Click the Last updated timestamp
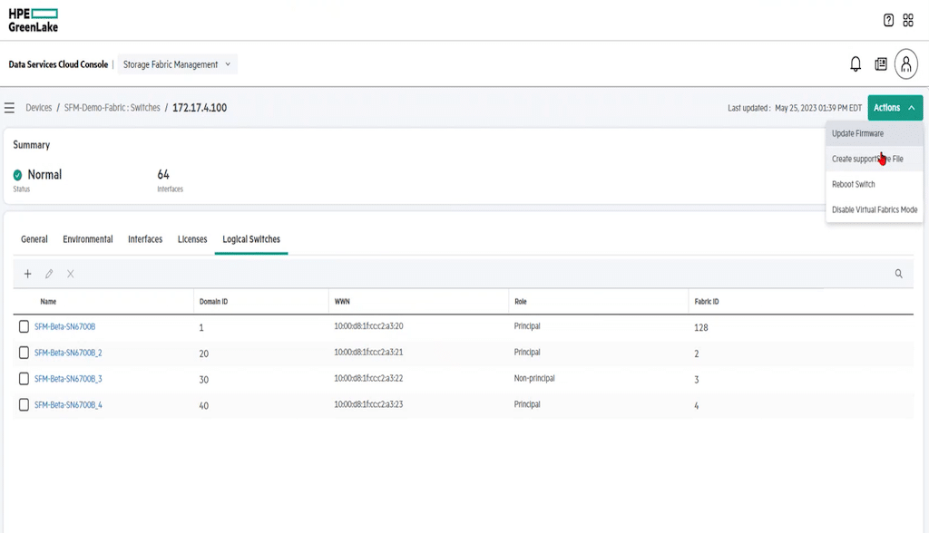The image size is (929, 533). click(x=795, y=108)
